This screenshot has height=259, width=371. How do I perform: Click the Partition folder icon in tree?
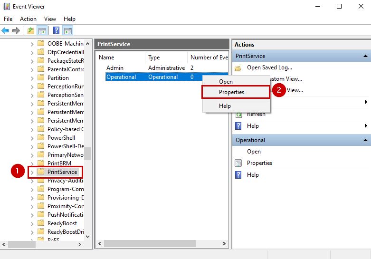tap(41, 77)
